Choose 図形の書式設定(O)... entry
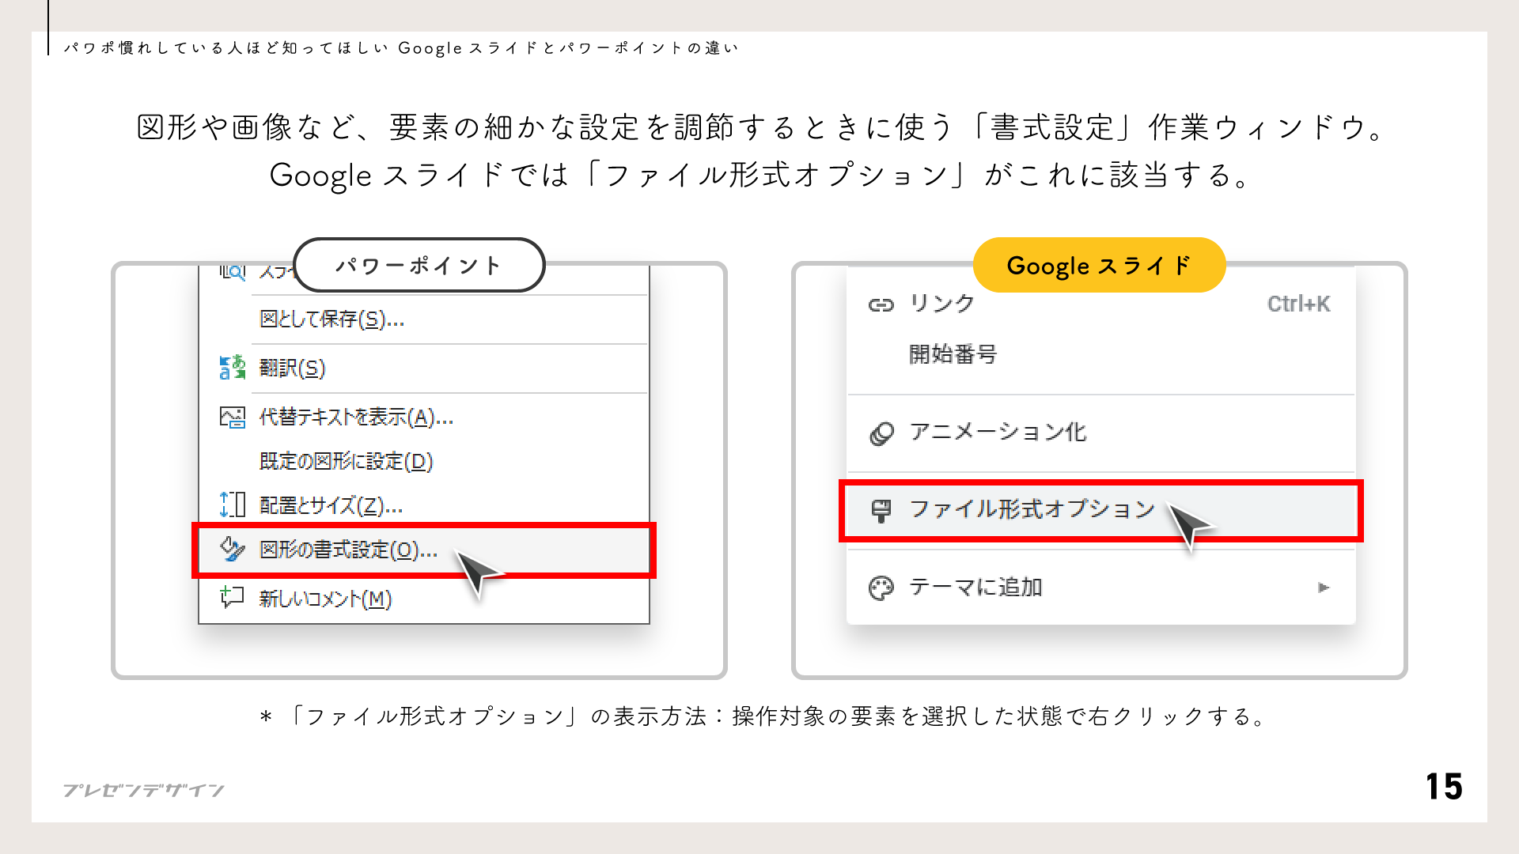 [424, 550]
